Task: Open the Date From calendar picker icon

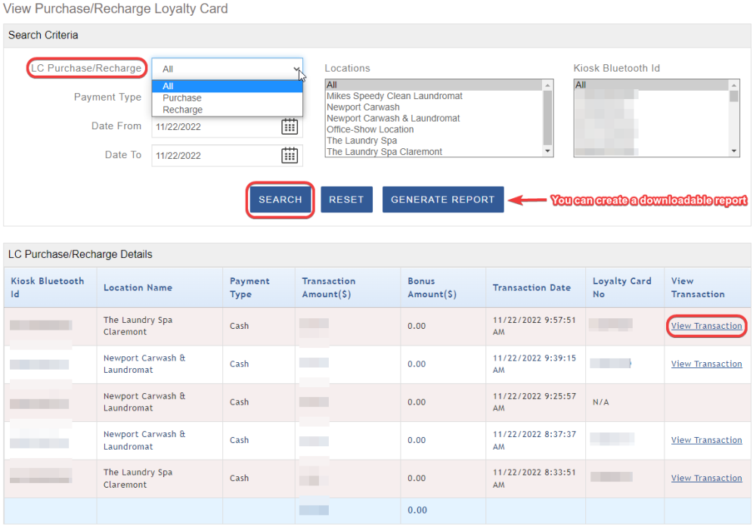Action: [290, 127]
